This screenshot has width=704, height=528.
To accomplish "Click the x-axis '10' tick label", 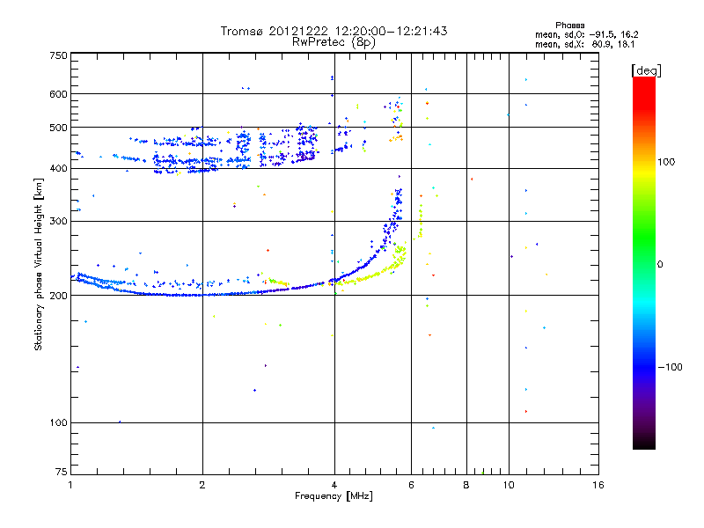I will coord(509,485).
